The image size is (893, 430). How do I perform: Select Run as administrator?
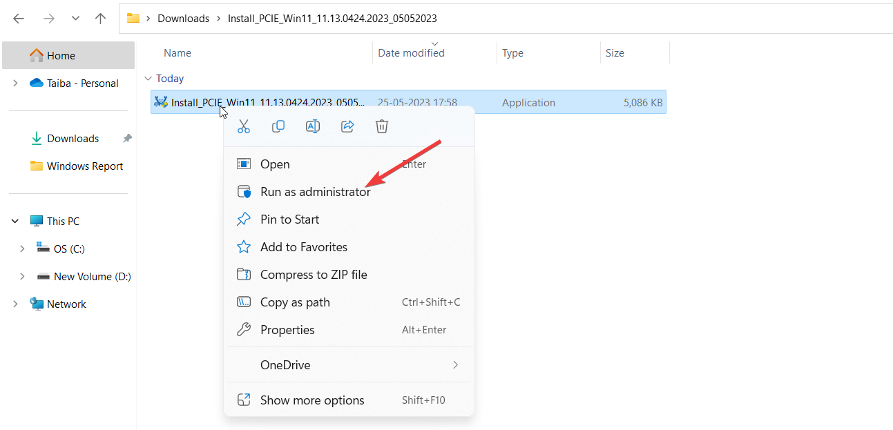pos(349,192)
